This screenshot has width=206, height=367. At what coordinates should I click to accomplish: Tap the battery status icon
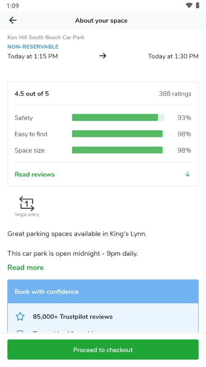tap(198, 6)
